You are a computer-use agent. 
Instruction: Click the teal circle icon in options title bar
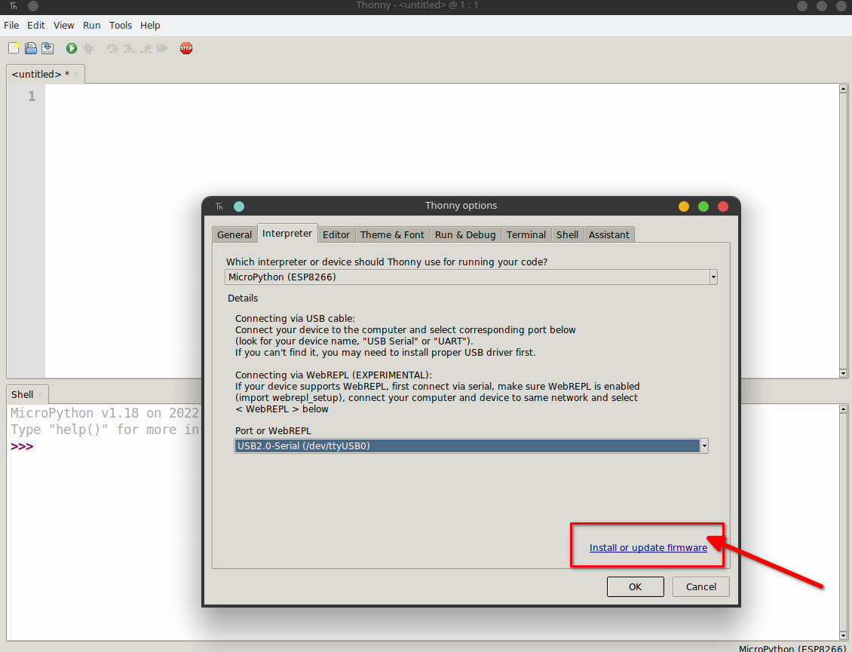coord(239,207)
